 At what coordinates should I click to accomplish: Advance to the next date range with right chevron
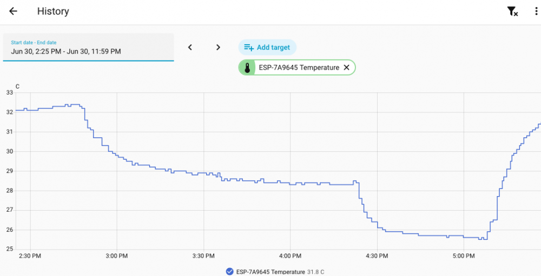[x=218, y=48]
